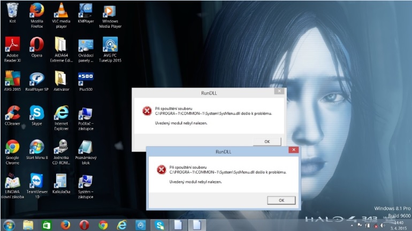Open the RealPlayer SP desktop icon
The height and width of the screenshot is (231, 412).
37,79
